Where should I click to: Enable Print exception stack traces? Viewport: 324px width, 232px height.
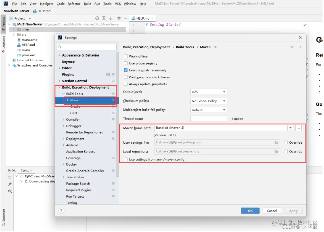[x=126, y=77]
